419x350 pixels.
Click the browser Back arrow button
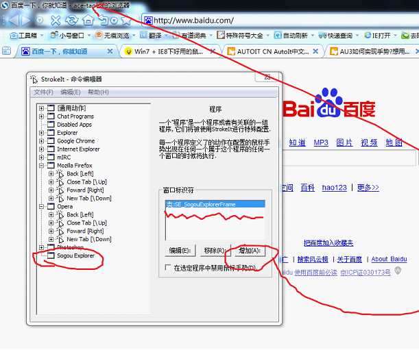[14, 20]
